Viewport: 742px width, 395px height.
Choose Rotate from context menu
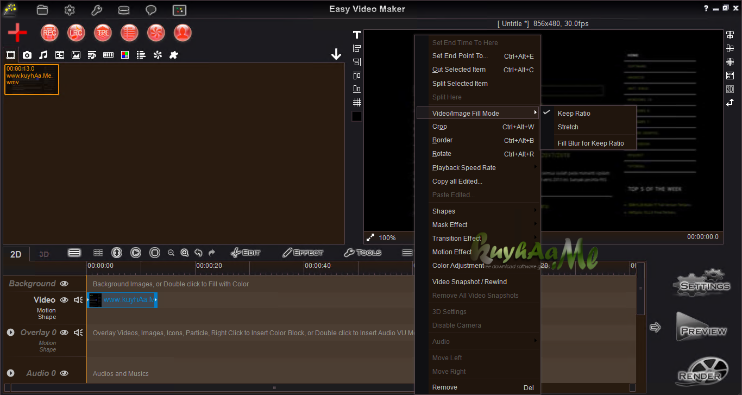pyautogui.click(x=478, y=154)
